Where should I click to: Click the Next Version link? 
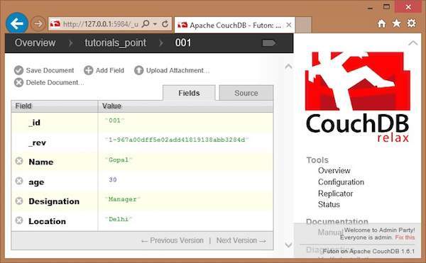coord(241,240)
